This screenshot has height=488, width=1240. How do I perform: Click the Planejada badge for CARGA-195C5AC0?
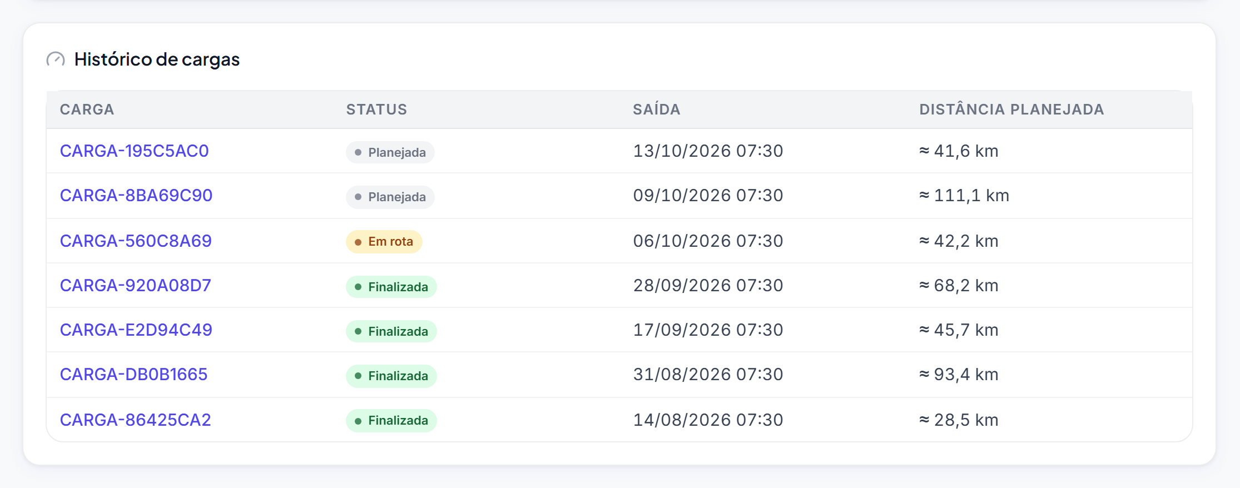tap(390, 152)
